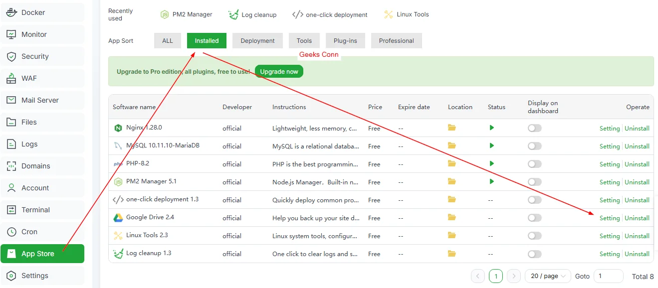This screenshot has width=658, height=288.
Task: Click the running status icon beside PHP-8.2
Action: (x=491, y=164)
